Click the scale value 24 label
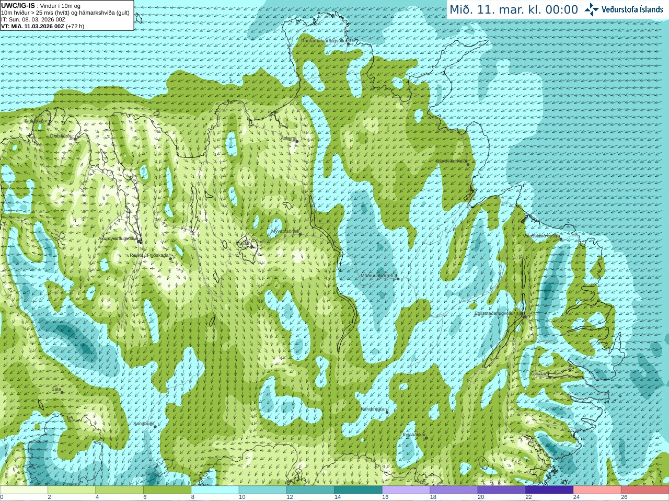 point(576,497)
